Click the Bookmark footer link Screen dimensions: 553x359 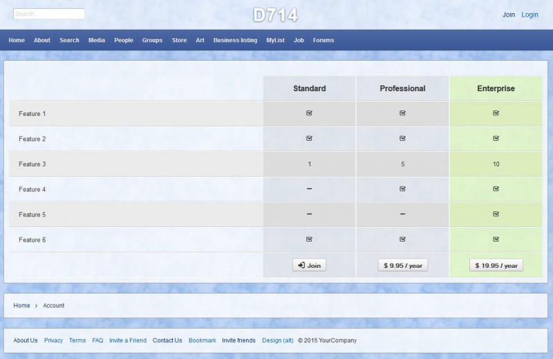pos(202,340)
